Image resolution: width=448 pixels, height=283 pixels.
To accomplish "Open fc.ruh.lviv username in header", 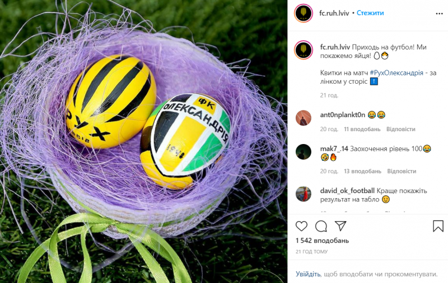I will [x=334, y=13].
